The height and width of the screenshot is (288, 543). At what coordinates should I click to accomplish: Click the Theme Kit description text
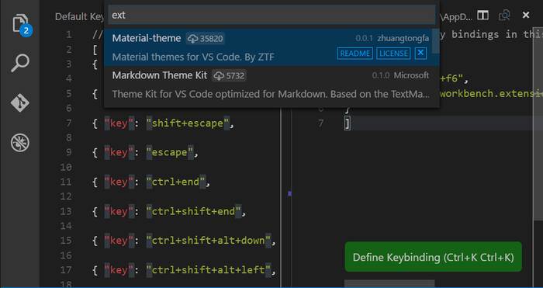point(271,94)
